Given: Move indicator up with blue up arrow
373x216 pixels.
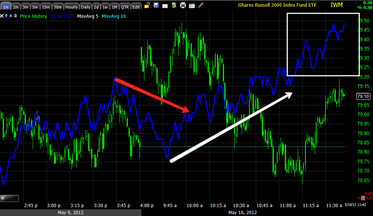Looking at the screenshot, I should (6, 16).
